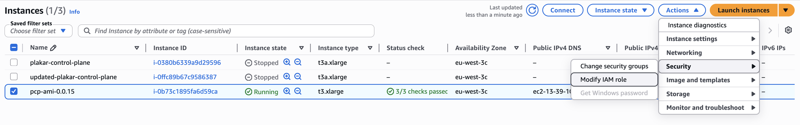Viewport: 800px width, 125px height.
Task: Open Launch instances split-button arrow
Action: (x=786, y=10)
